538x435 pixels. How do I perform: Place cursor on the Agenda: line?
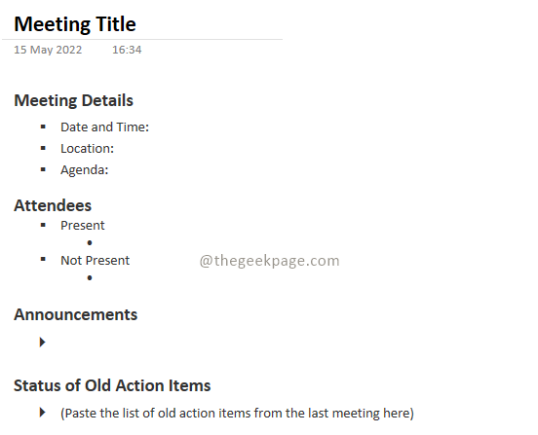85,170
